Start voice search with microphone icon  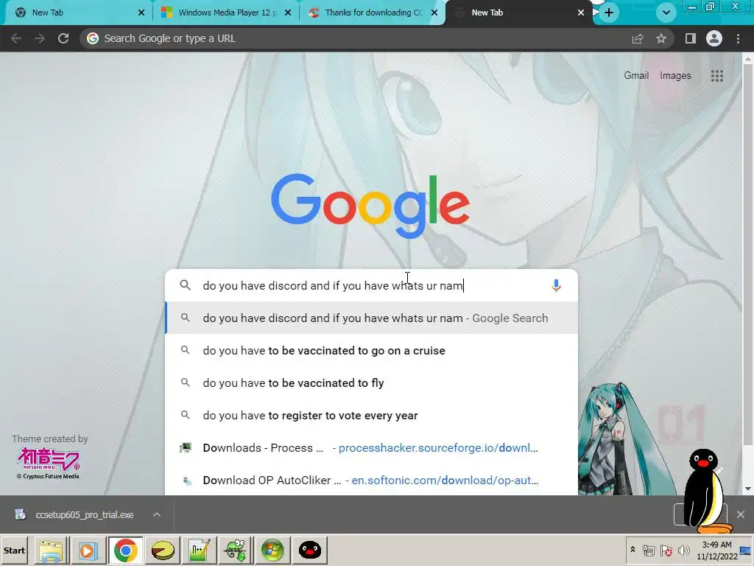point(556,285)
